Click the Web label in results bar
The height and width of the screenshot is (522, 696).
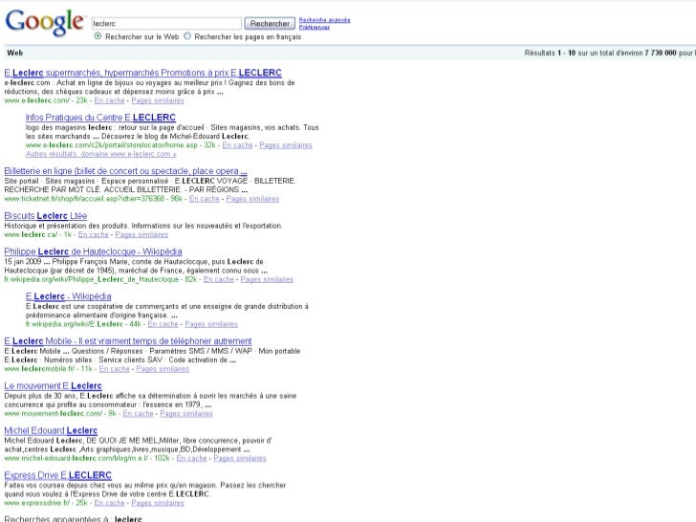(x=15, y=53)
